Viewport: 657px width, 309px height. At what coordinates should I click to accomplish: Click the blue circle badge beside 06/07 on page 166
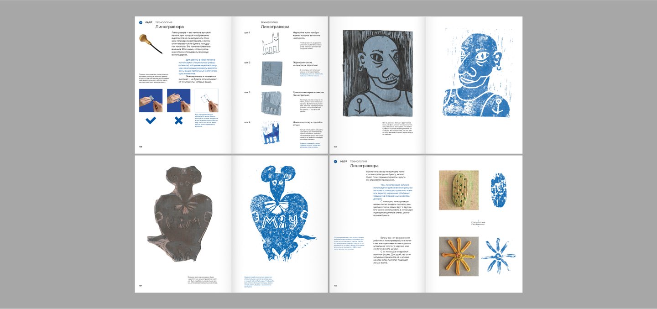coord(335,161)
